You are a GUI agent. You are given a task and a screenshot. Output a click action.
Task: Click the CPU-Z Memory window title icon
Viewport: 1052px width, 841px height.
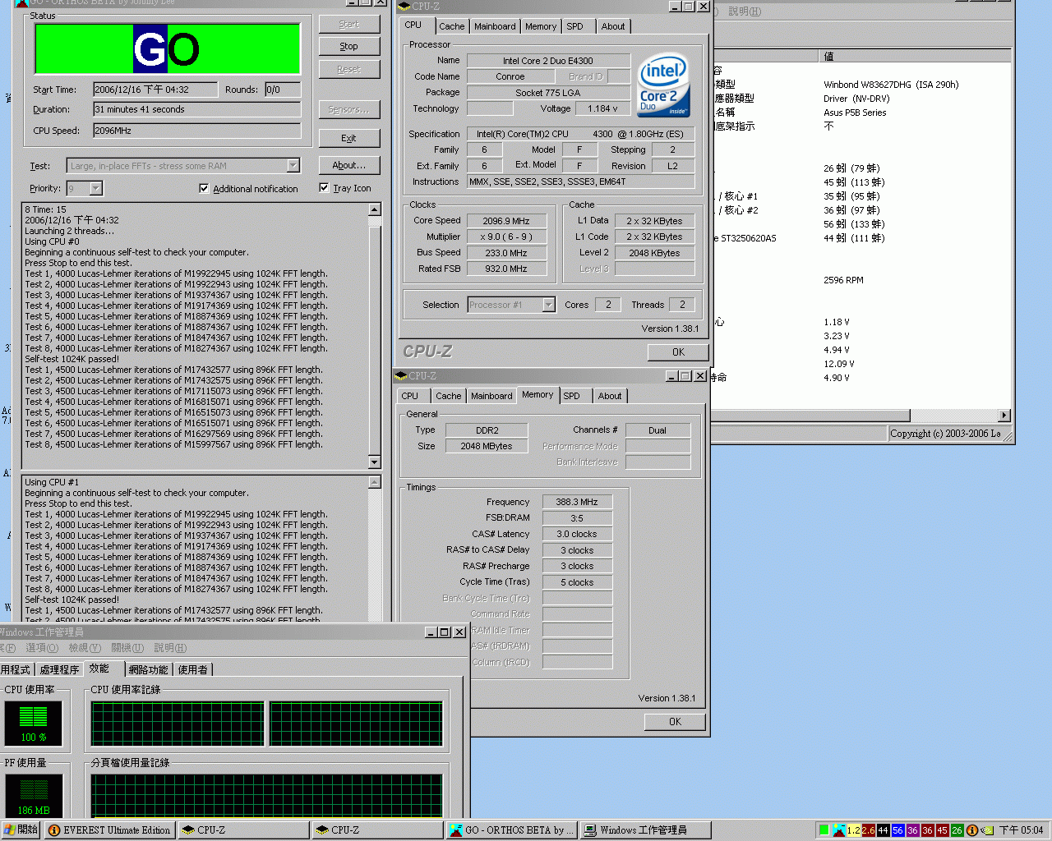(x=401, y=376)
